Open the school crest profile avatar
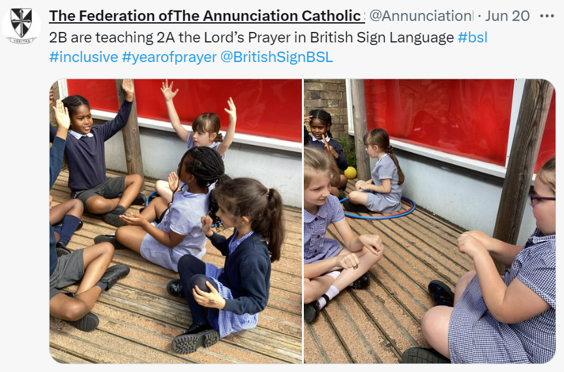This screenshot has height=372, width=564. click(x=22, y=26)
